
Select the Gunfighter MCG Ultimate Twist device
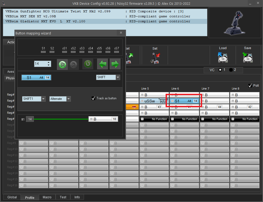pyautogui.click(x=105, y=11)
